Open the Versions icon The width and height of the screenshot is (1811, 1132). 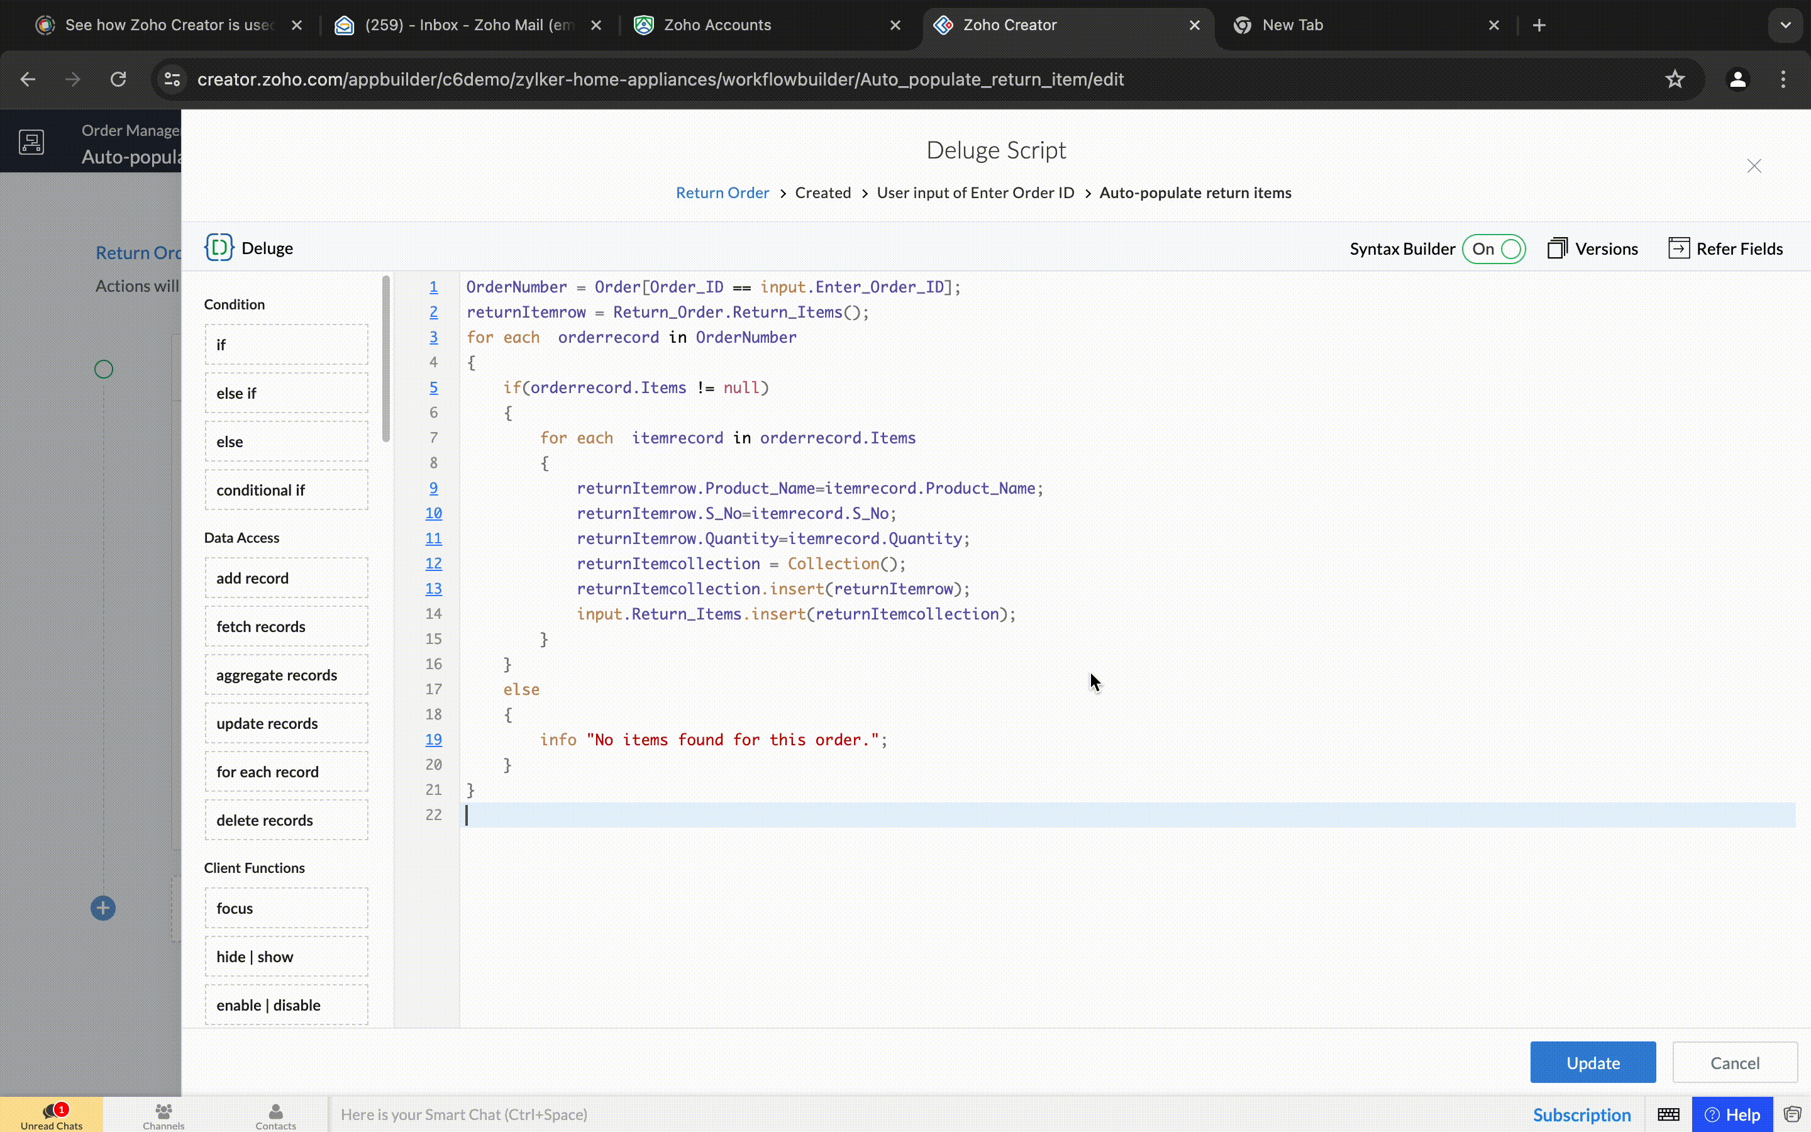(x=1558, y=248)
